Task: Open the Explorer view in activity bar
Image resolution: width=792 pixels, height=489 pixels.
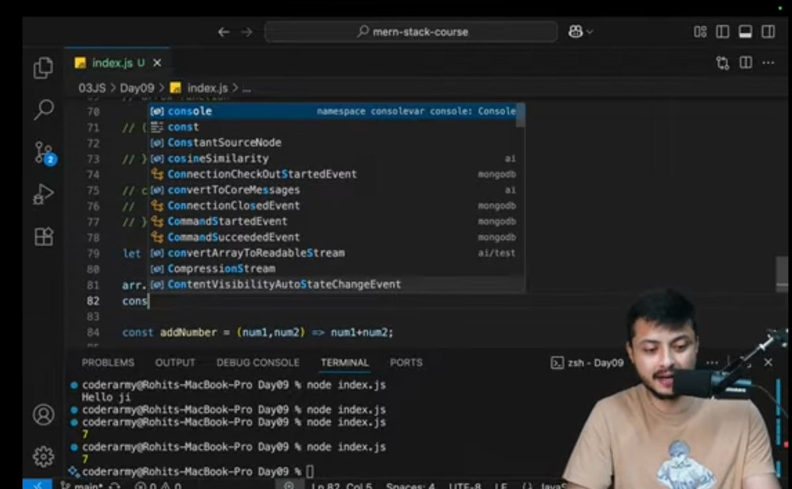Action: click(43, 67)
